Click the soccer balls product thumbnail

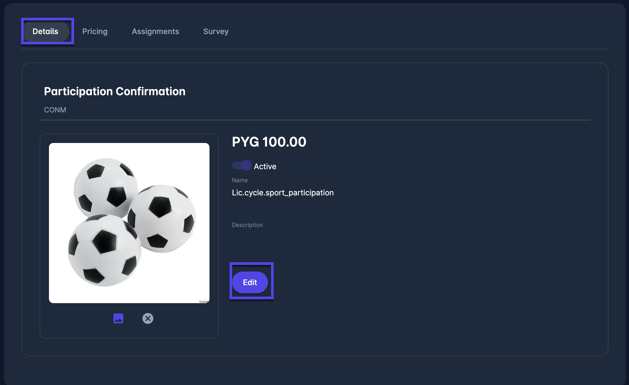tap(129, 223)
